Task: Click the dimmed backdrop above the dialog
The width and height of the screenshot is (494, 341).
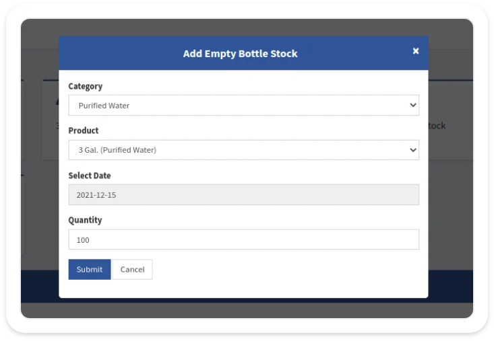Action: click(x=247, y=28)
